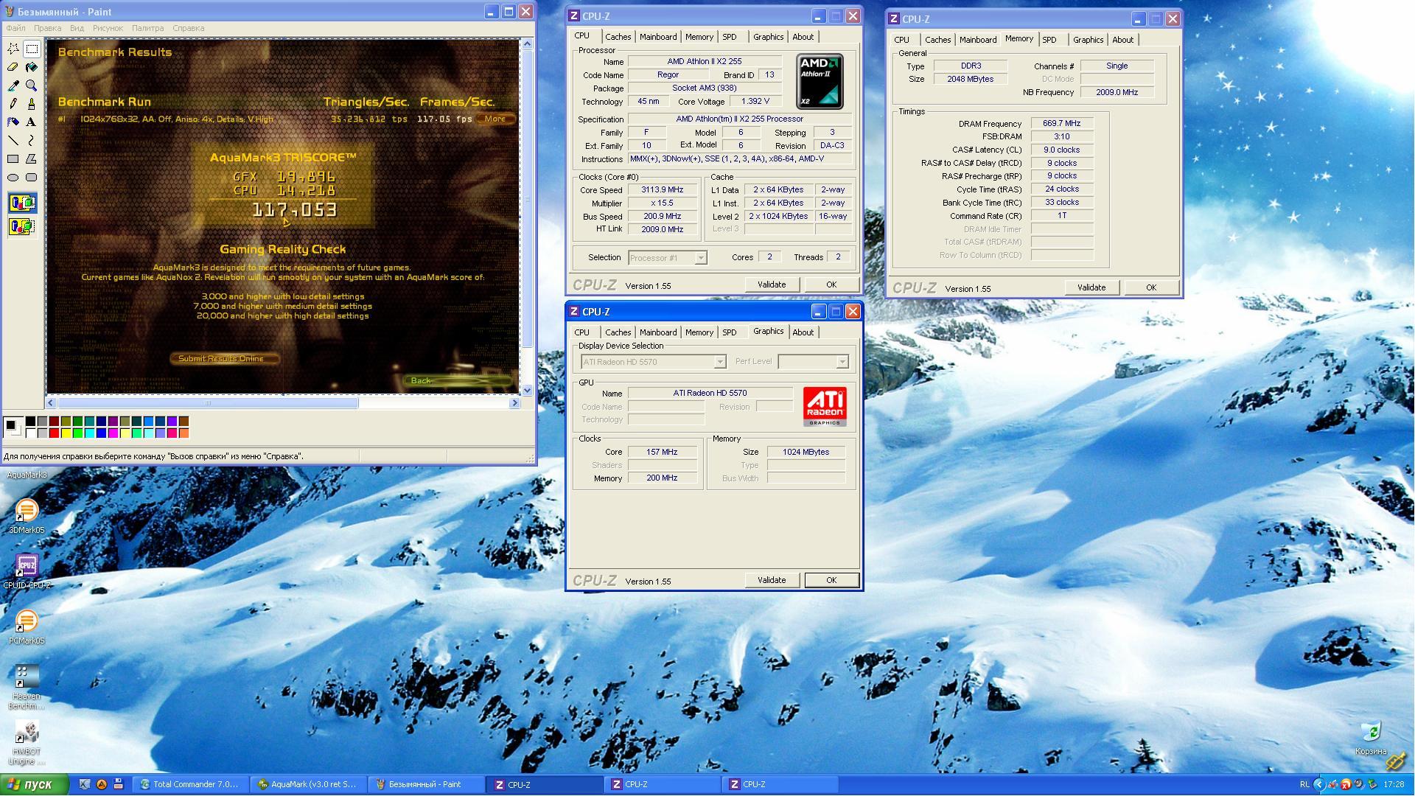
Task: Click the Start button (пуск)
Action: [x=35, y=784]
